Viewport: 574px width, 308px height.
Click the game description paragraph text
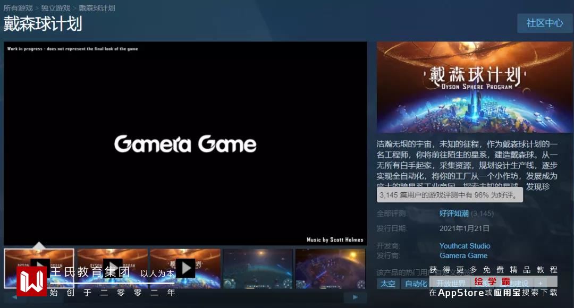point(467,165)
